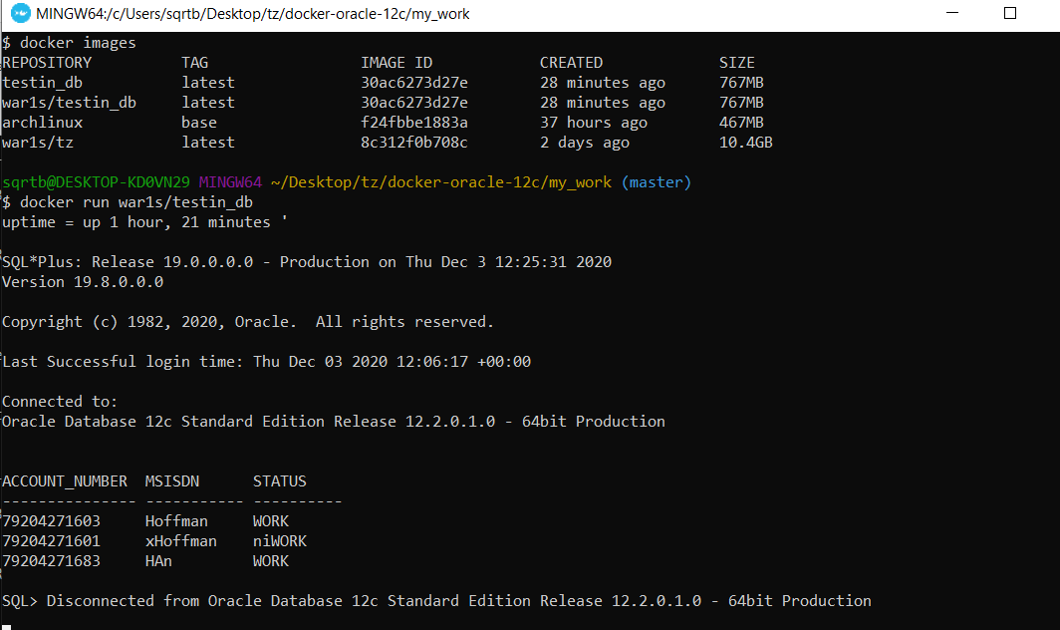
Task: Click the yellow working directory path in prompt
Action: [x=440, y=182]
